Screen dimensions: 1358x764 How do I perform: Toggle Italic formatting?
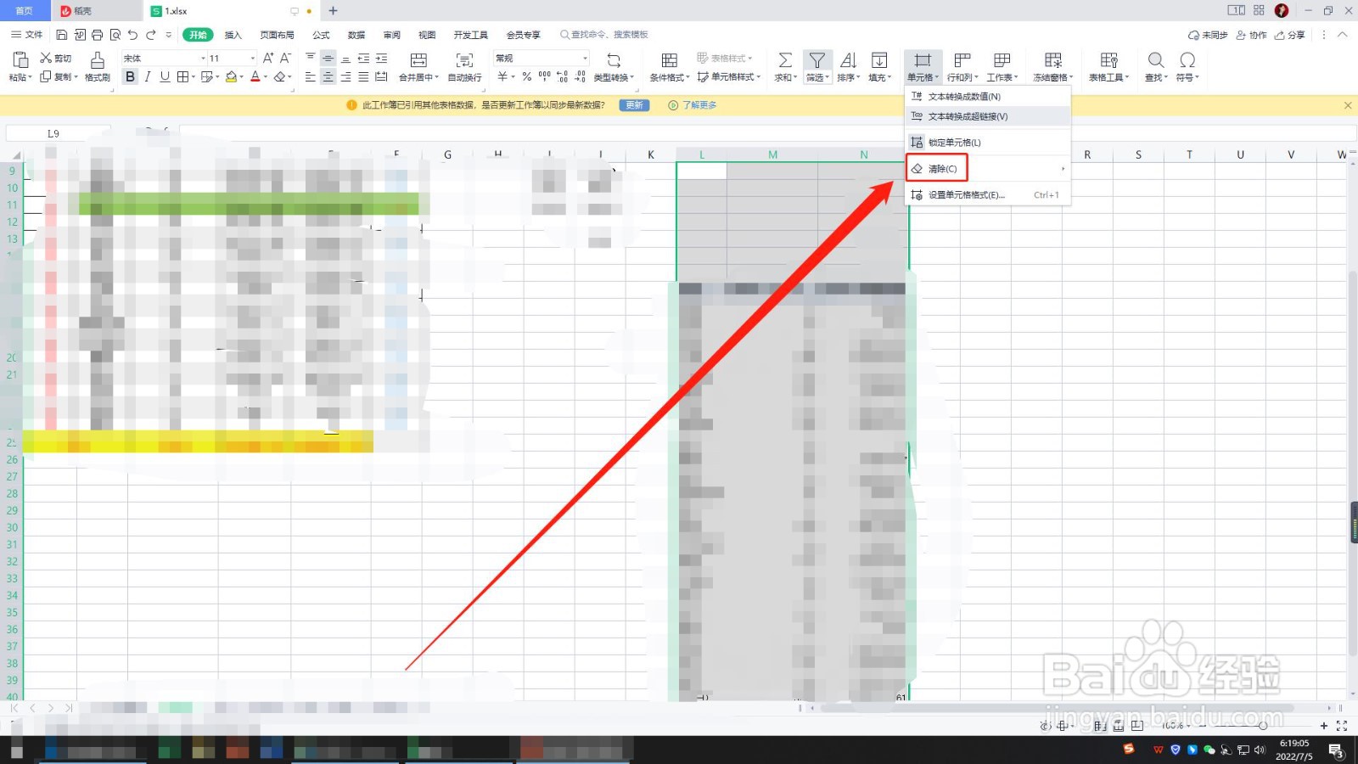(x=148, y=76)
